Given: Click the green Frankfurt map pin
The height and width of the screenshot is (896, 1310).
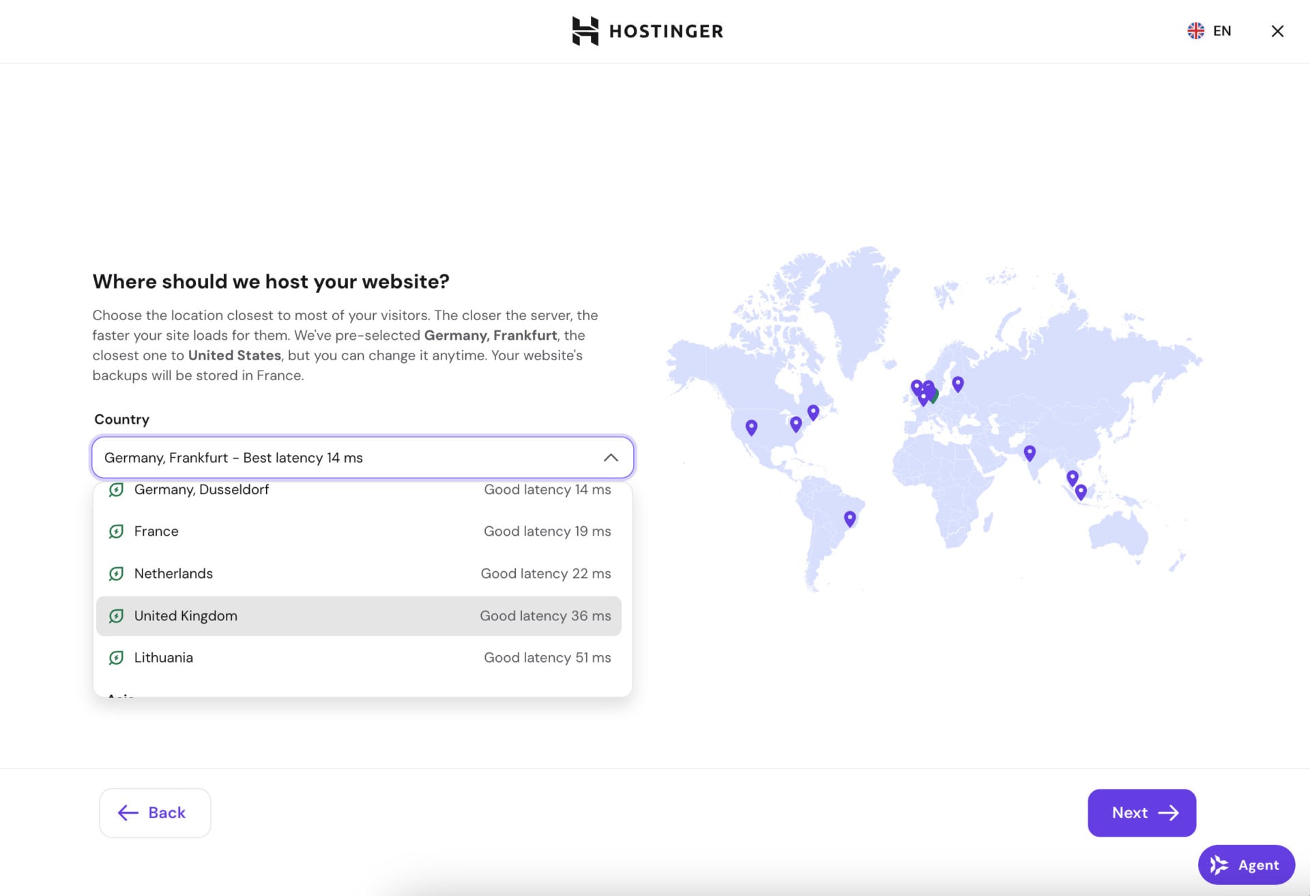Looking at the screenshot, I should pyautogui.click(x=935, y=396).
